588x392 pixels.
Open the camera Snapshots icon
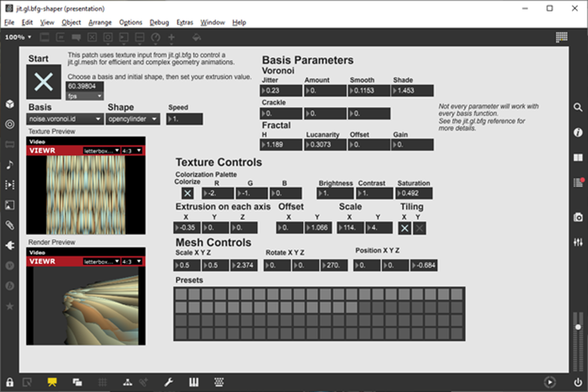(578, 217)
